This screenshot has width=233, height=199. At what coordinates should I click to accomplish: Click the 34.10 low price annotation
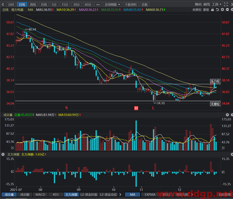[x=160, y=103]
